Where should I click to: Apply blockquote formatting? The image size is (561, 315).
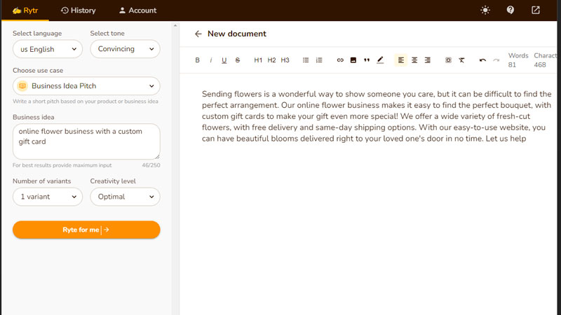pos(367,60)
